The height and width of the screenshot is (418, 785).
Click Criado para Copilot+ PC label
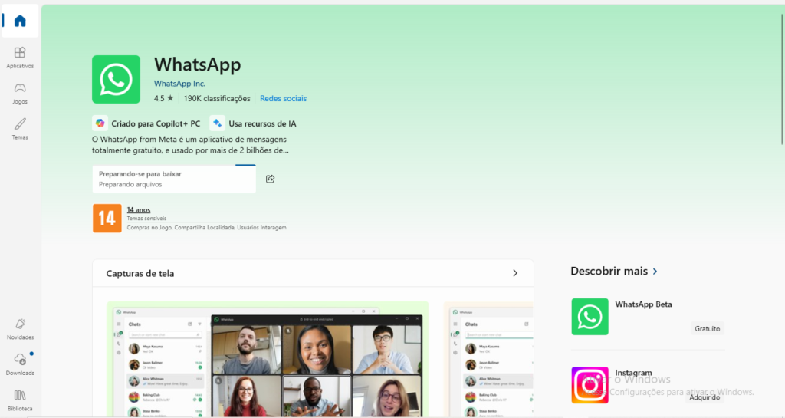[x=156, y=123]
